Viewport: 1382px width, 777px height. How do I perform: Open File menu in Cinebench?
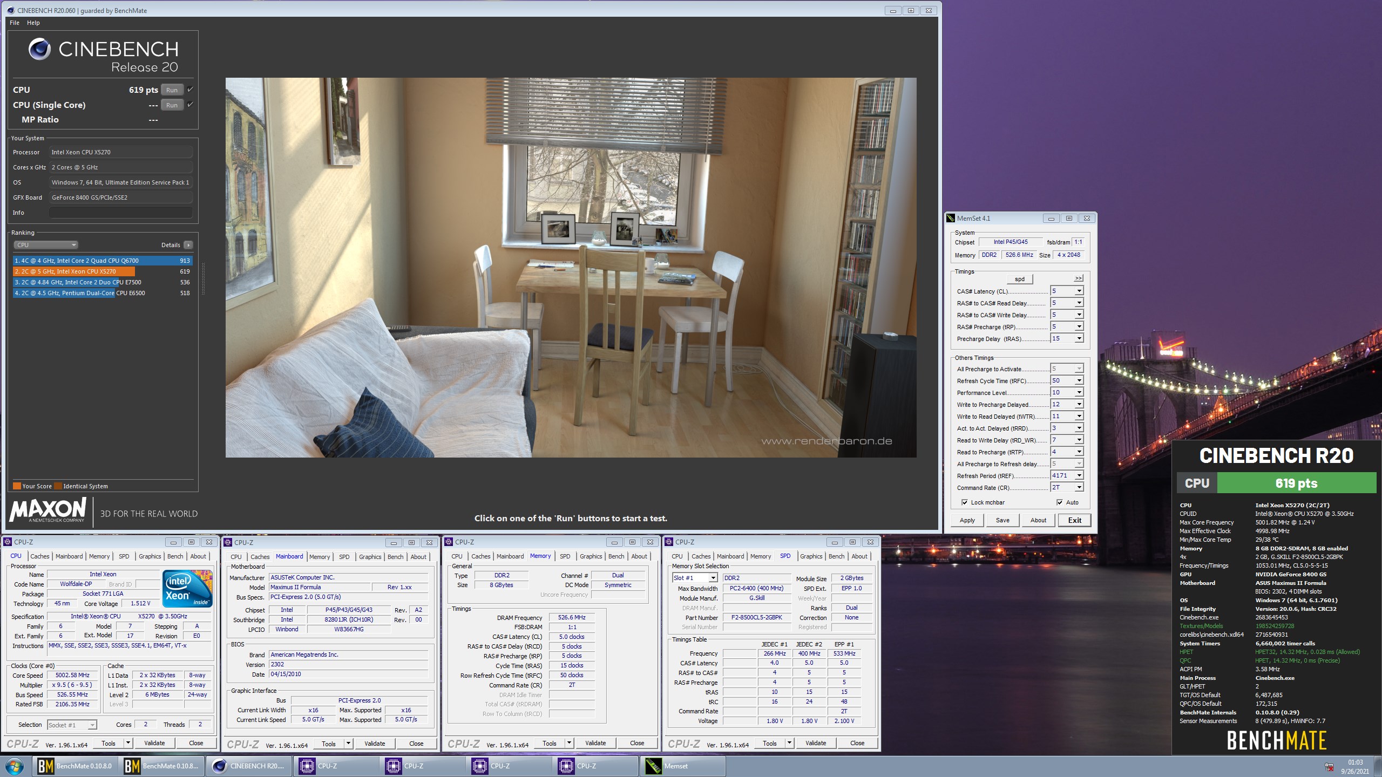coord(15,23)
